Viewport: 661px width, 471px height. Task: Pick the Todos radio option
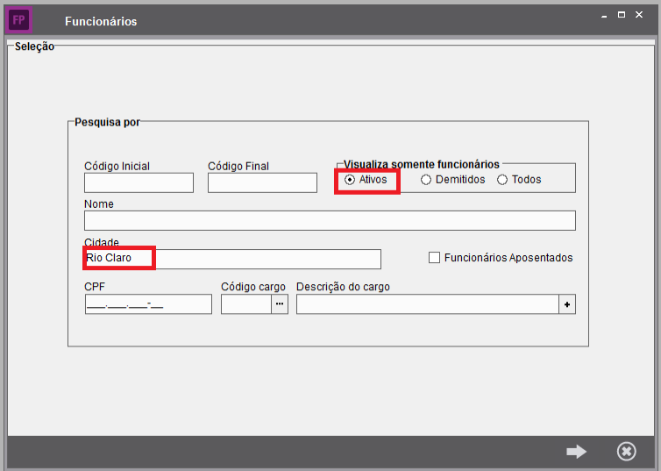[x=502, y=180]
